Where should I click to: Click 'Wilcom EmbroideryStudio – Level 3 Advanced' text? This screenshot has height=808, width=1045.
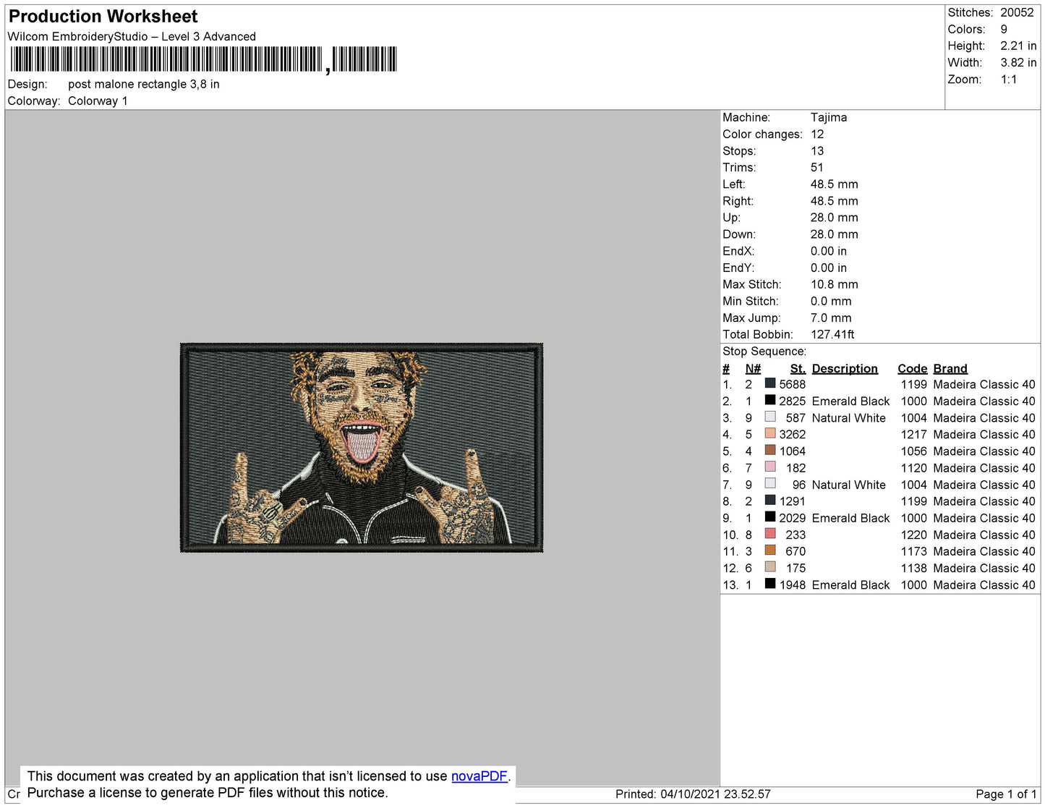coord(132,36)
